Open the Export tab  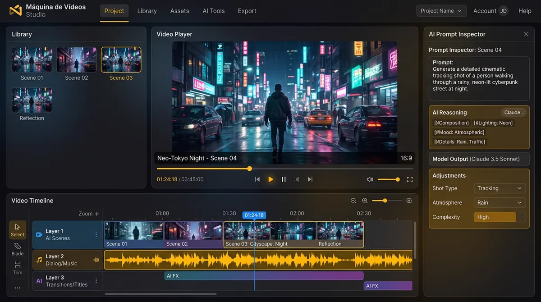[247, 11]
